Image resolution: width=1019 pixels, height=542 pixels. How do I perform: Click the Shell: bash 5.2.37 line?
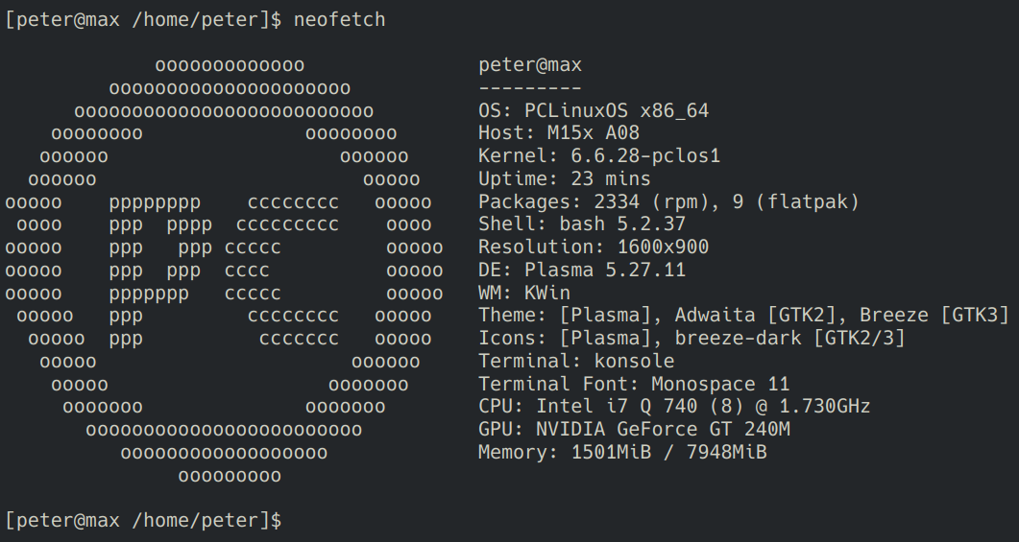click(x=582, y=224)
